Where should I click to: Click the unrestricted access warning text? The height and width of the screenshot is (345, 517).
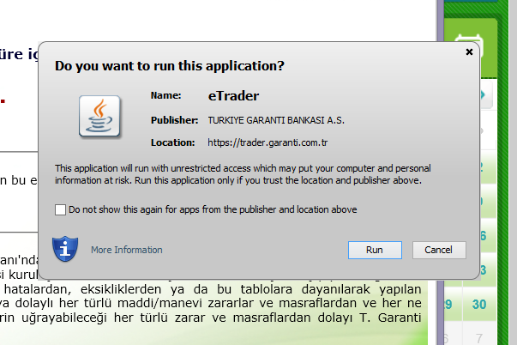pos(243,174)
